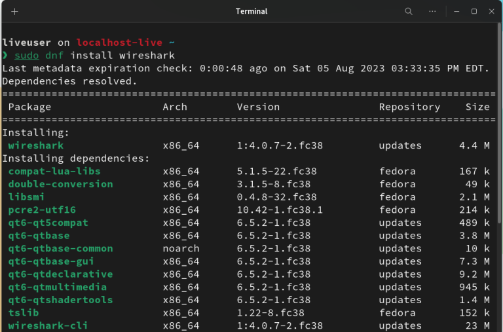Screen dimensions: 503x332
Task: Click the 'wireshark' package name under Installing
Action: pos(36,145)
